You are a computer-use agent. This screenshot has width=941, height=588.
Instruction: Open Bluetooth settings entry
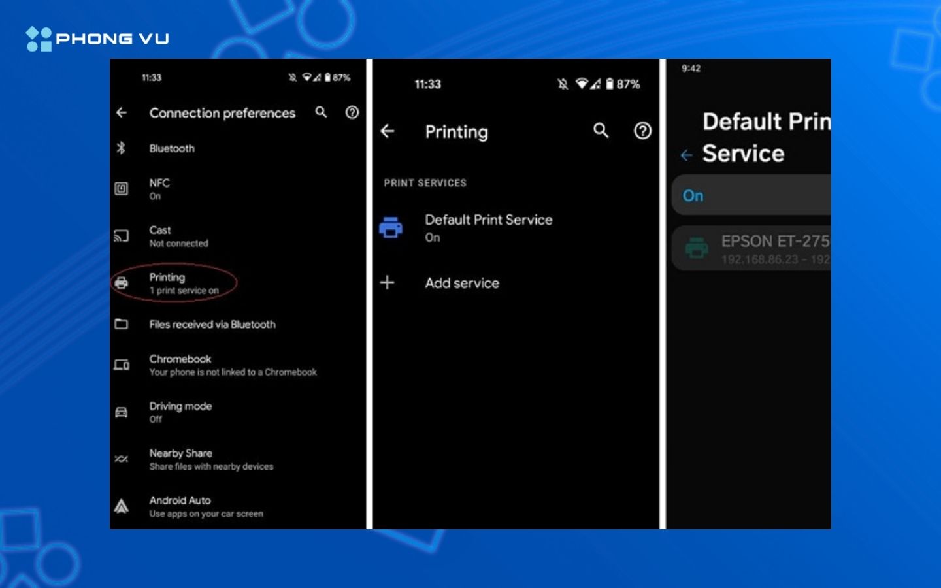click(x=172, y=148)
